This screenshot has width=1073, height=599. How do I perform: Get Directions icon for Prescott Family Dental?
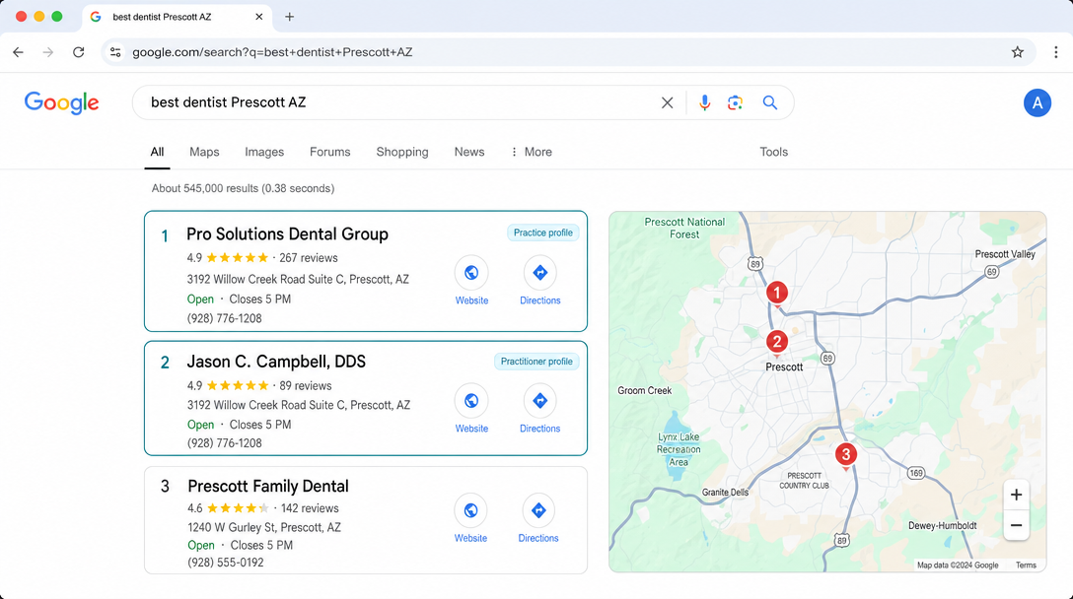538,510
